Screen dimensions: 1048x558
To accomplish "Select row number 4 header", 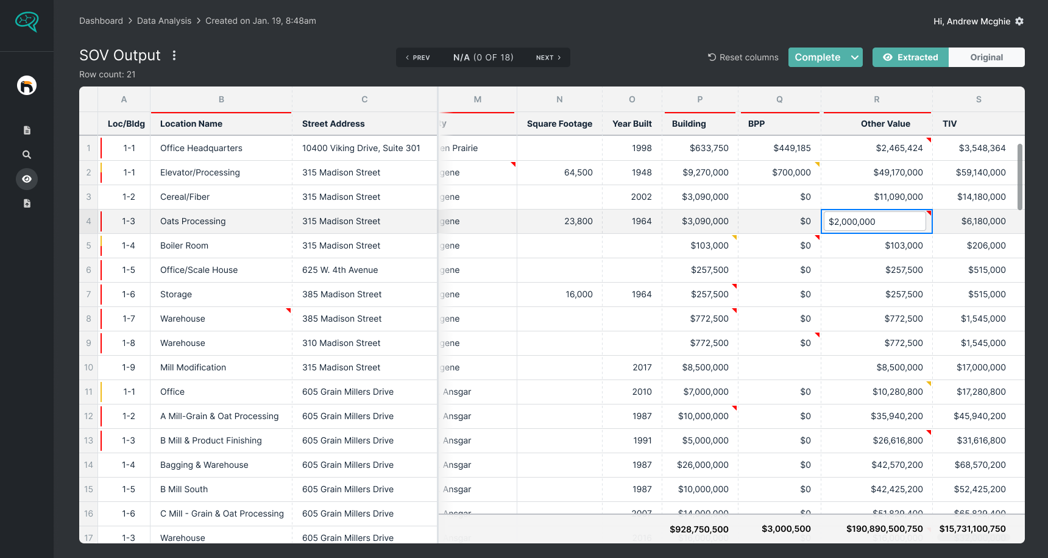I will (x=88, y=221).
